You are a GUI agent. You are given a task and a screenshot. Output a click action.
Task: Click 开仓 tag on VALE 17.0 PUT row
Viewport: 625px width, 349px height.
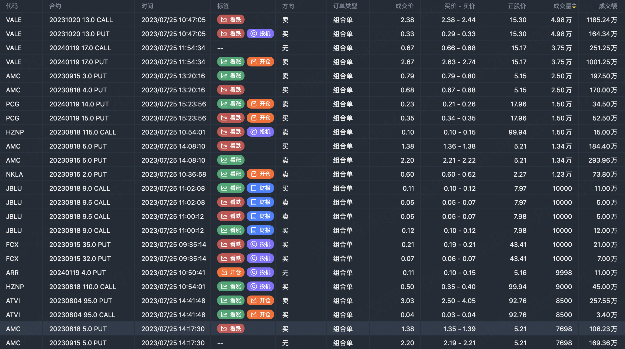(x=260, y=62)
